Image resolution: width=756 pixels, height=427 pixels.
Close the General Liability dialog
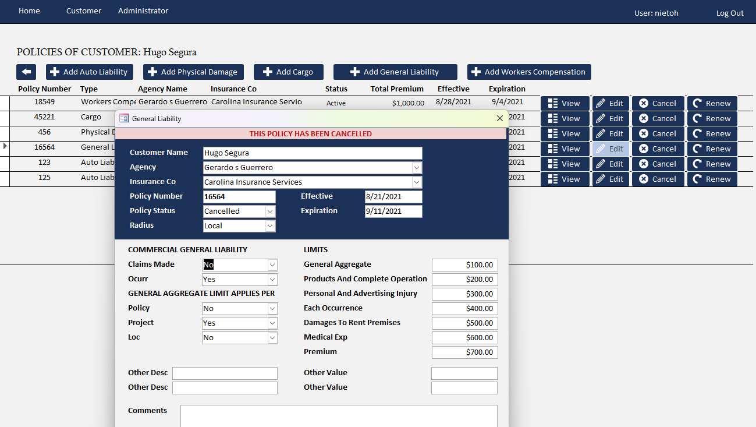point(499,118)
